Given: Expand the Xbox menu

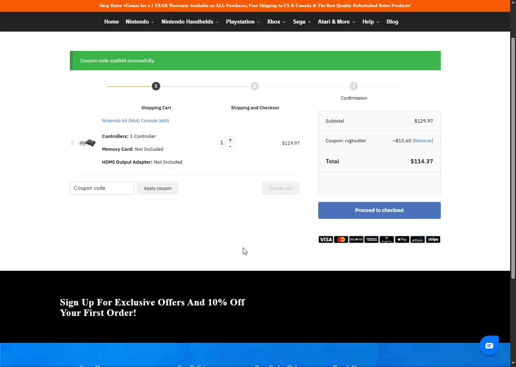Looking at the screenshot, I should (276, 22).
